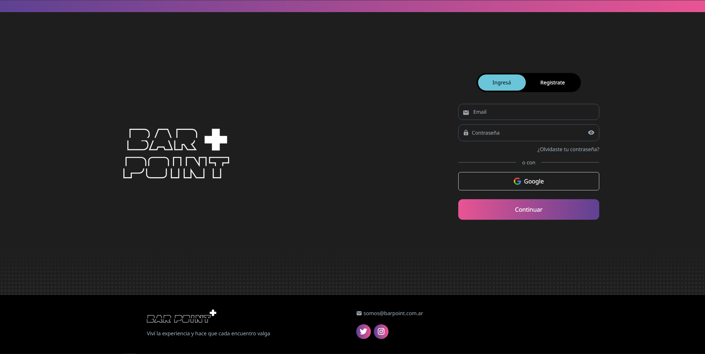Viewport: 705px width, 354px height.
Task: Click the somos@barpoint.com.ar email address
Action: pos(393,313)
